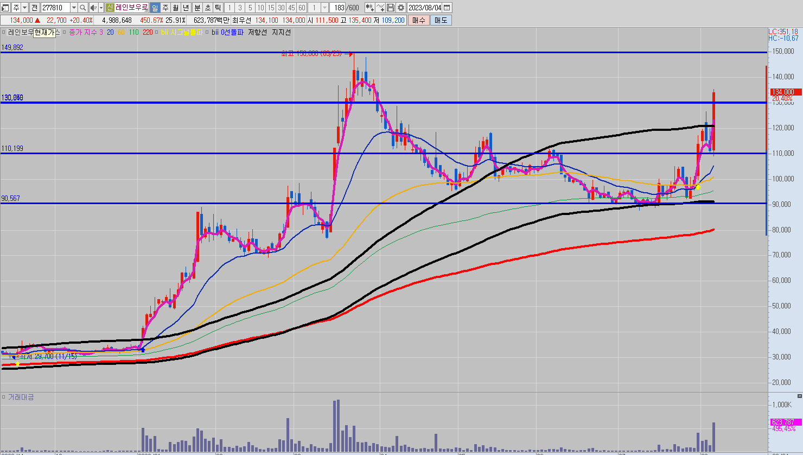Open chart settings gear icon

[x=401, y=8]
